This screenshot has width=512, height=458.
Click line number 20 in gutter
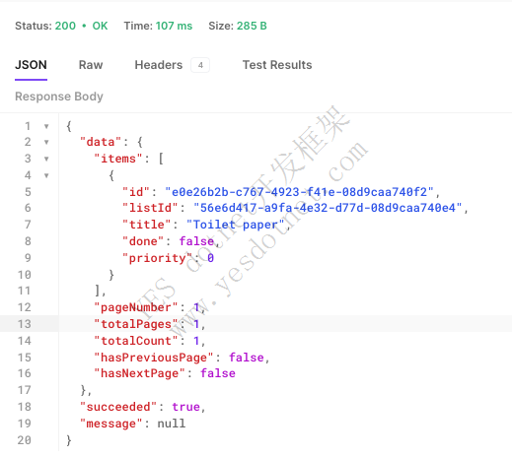coord(25,440)
